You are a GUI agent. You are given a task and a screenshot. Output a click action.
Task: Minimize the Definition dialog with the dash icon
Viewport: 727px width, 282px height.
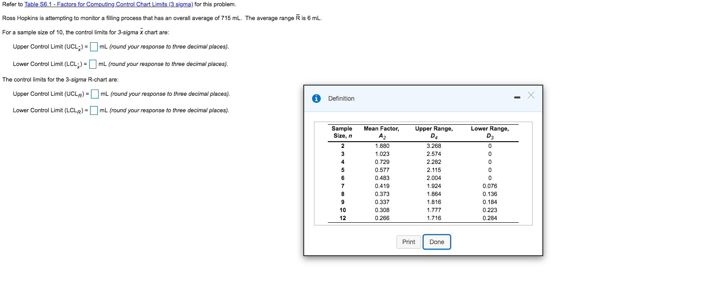(517, 97)
